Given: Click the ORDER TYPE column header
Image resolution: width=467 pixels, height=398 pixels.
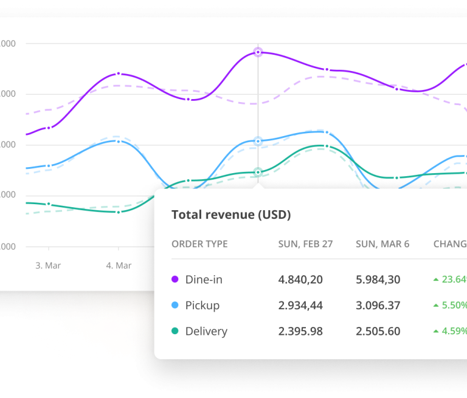Looking at the screenshot, I should click(199, 244).
